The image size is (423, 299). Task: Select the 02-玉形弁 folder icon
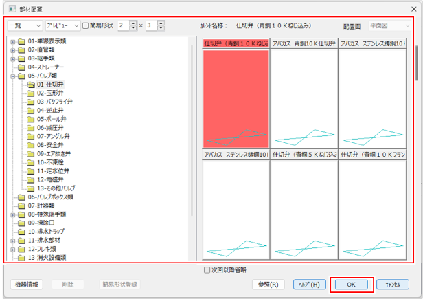[x=30, y=93]
